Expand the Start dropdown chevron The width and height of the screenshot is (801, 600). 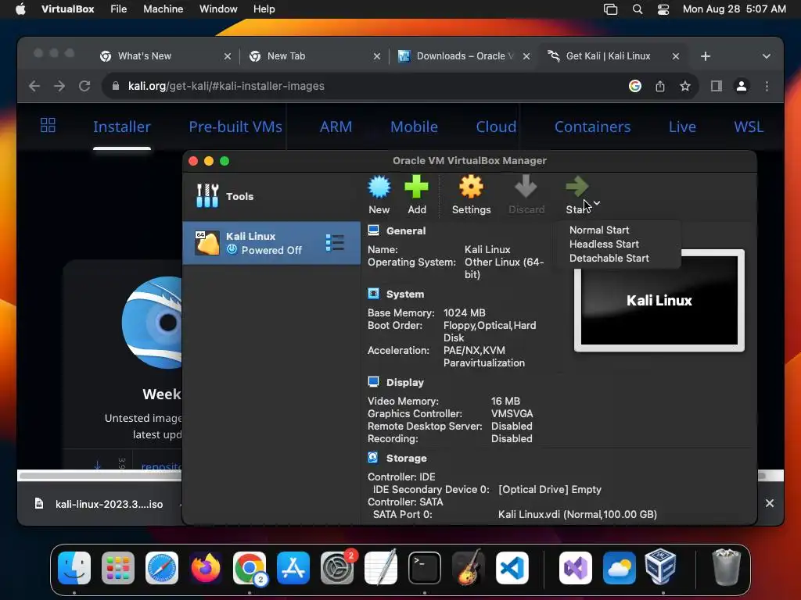pos(597,203)
